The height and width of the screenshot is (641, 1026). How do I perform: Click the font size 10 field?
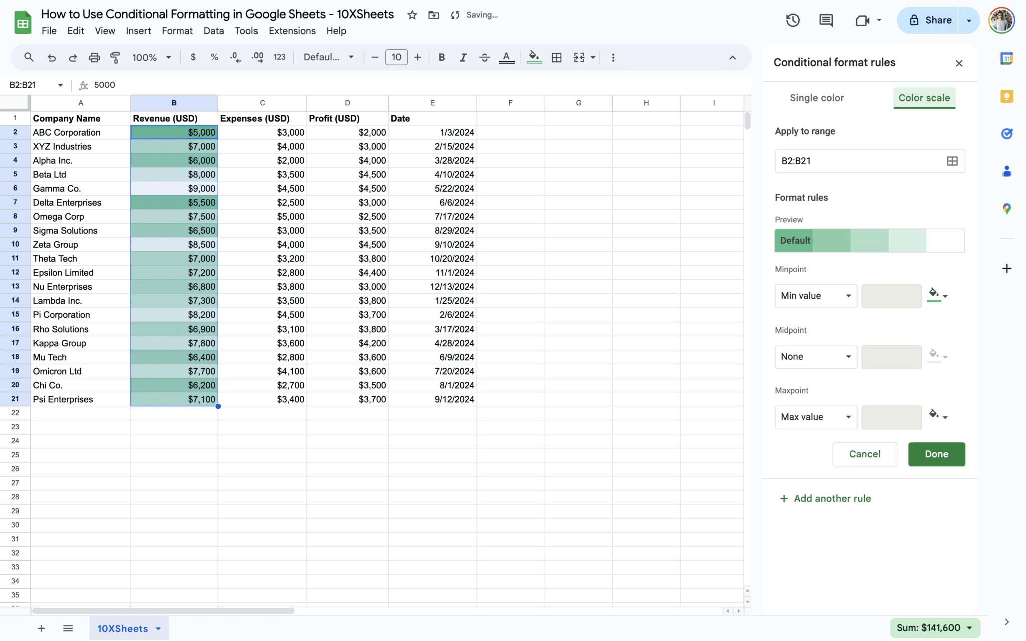click(396, 57)
